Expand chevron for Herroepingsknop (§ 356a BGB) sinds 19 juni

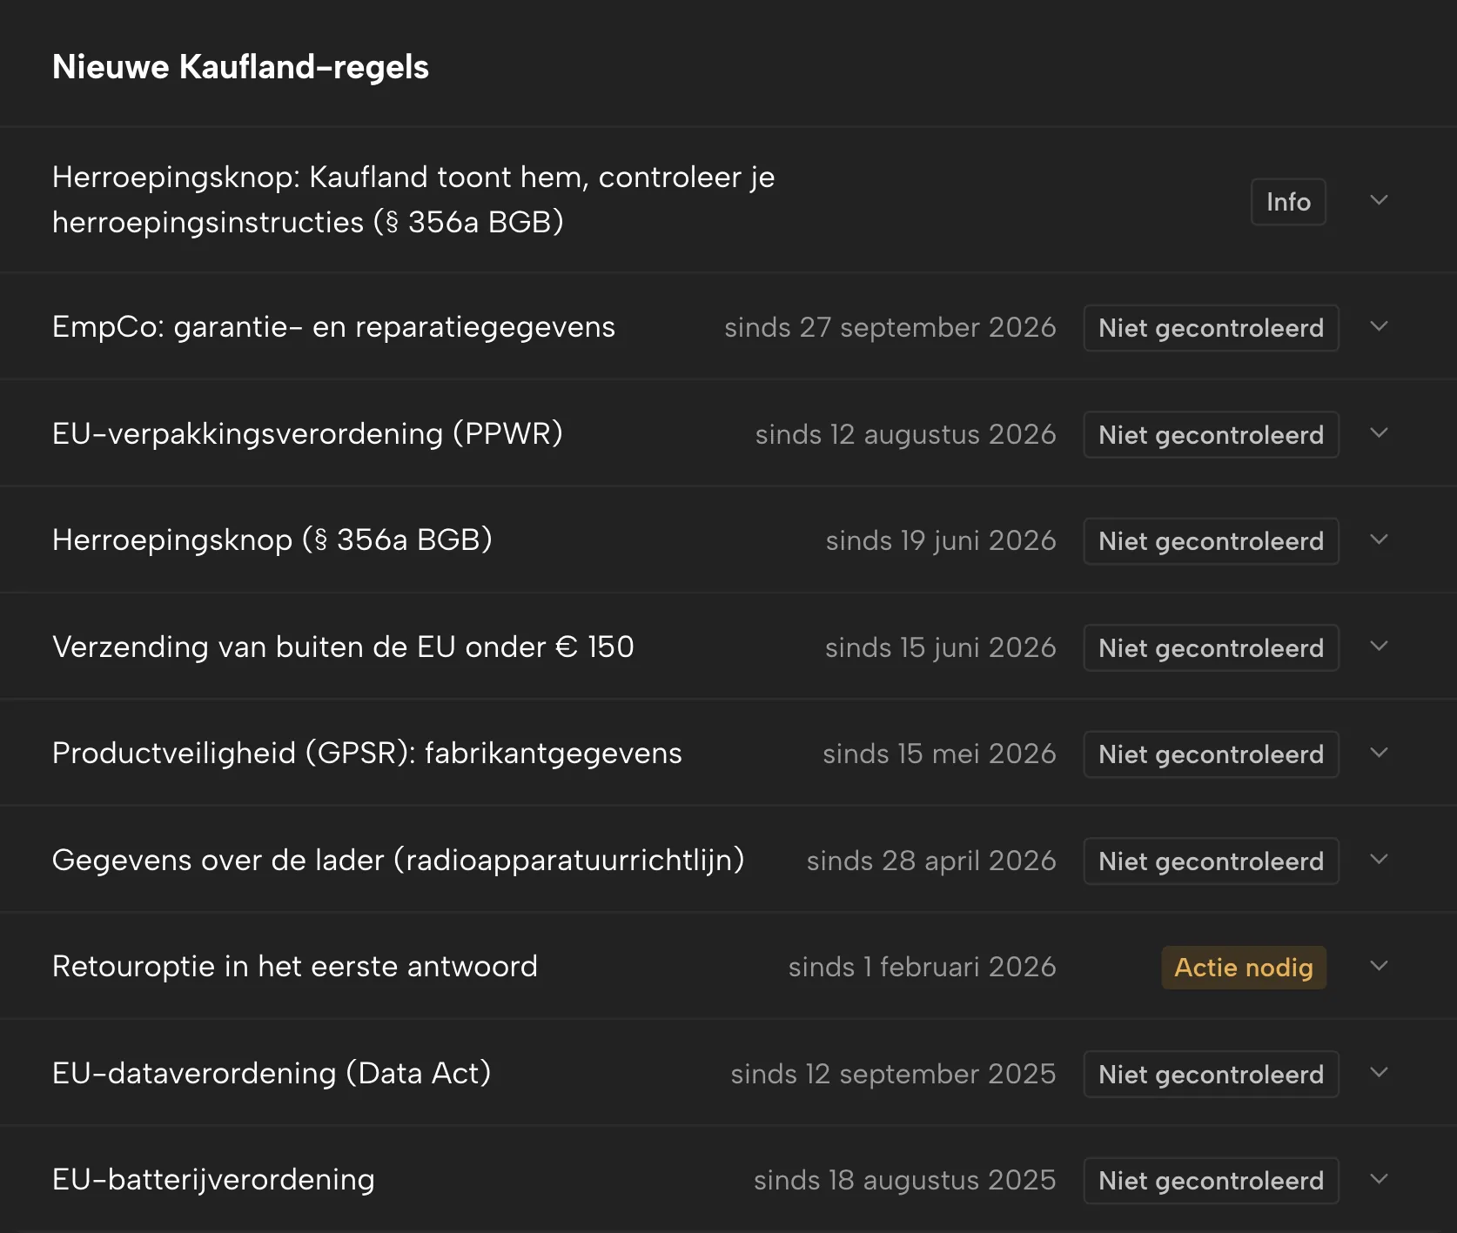pyautogui.click(x=1379, y=539)
